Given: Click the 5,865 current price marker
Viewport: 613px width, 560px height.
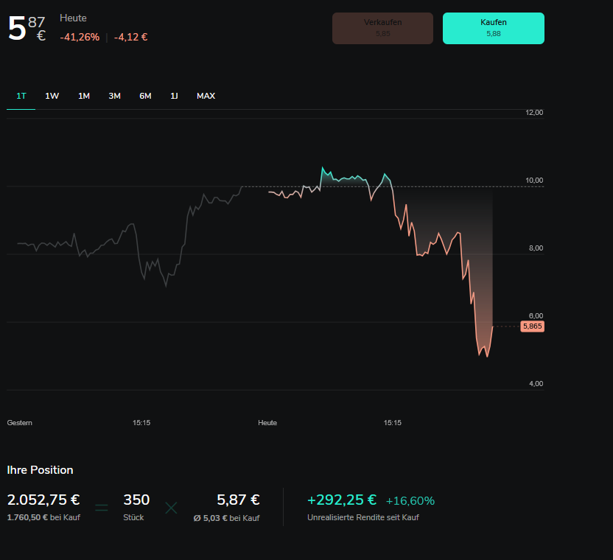Looking at the screenshot, I should pyautogui.click(x=532, y=326).
